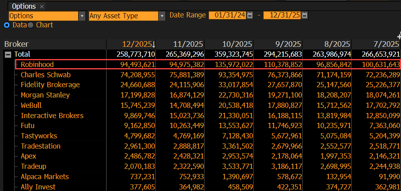This screenshot has width=401, height=191.
Task: Select the Total row label
Action: (x=22, y=54)
